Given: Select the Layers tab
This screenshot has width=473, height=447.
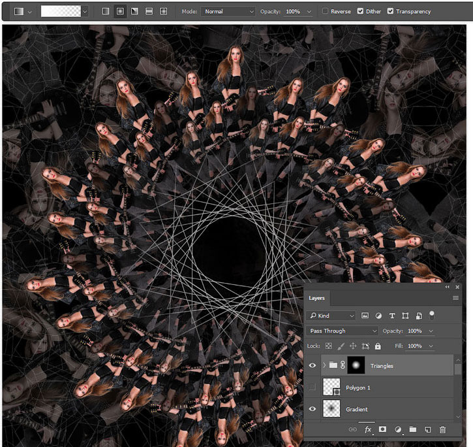Looking at the screenshot, I should pos(316,298).
